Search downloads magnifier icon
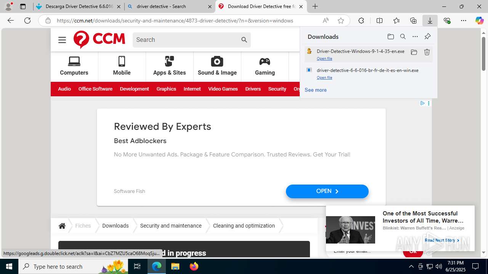Image resolution: width=488 pixels, height=274 pixels. (403, 37)
